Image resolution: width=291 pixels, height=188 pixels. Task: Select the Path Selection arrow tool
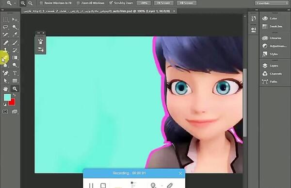point(5,81)
